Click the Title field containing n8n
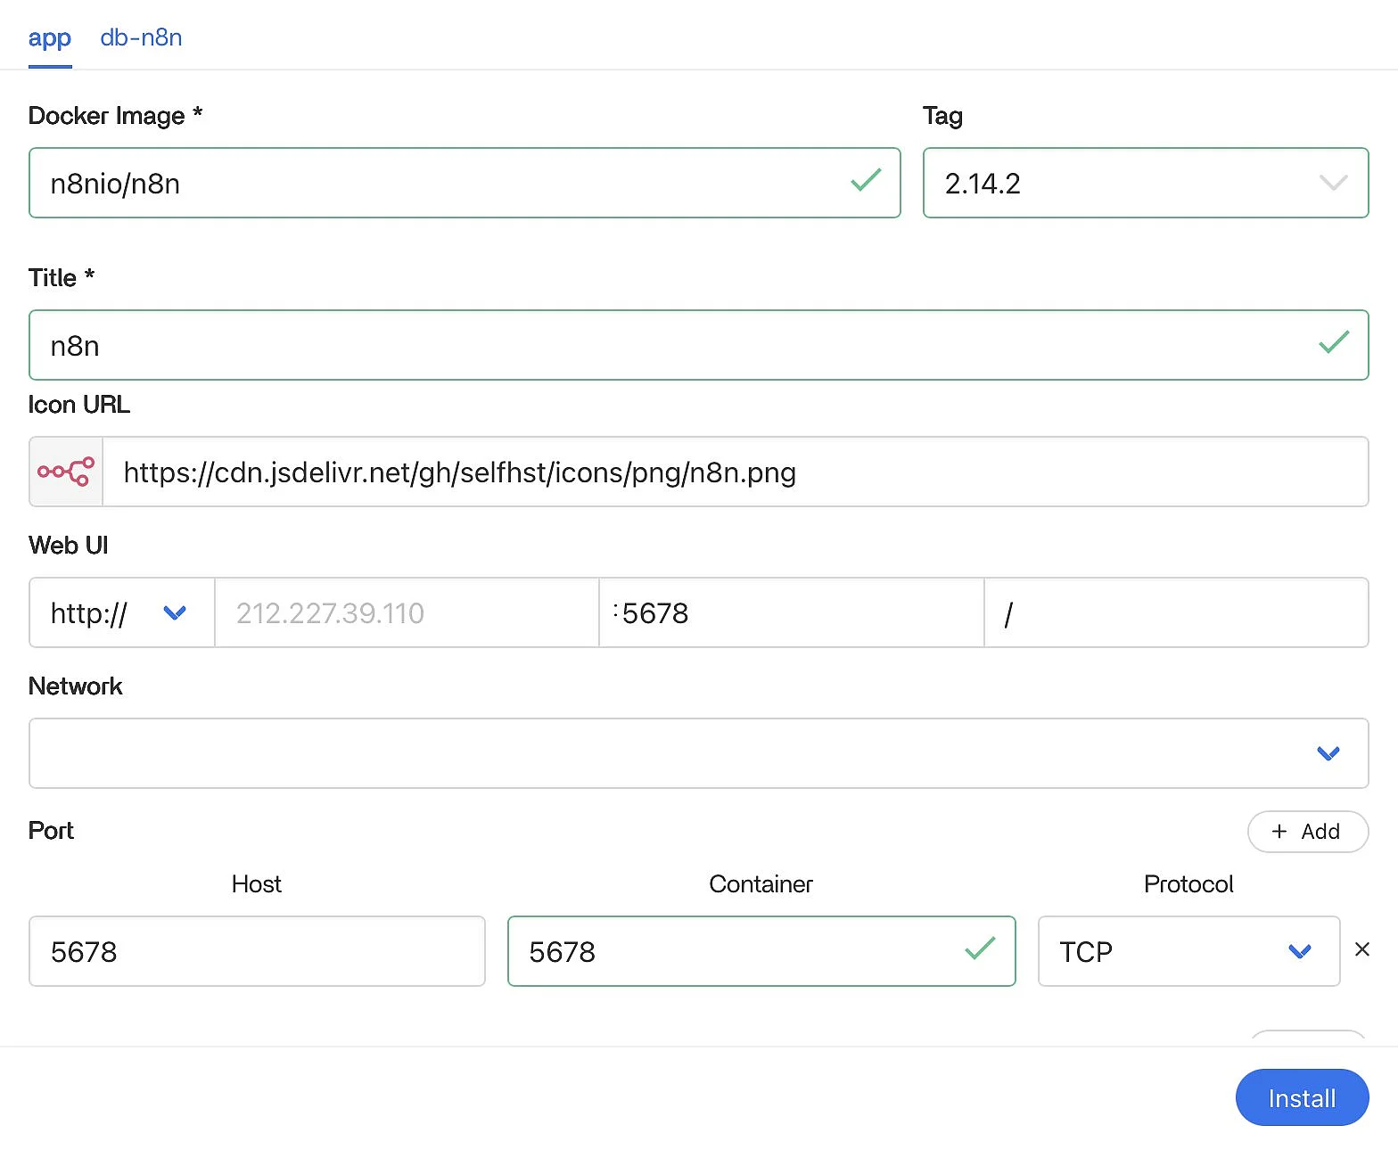This screenshot has height=1166, width=1398. tap(699, 345)
